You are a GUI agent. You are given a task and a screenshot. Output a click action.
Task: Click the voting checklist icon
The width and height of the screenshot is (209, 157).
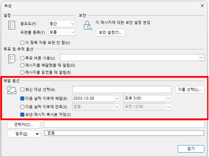pos(12,59)
